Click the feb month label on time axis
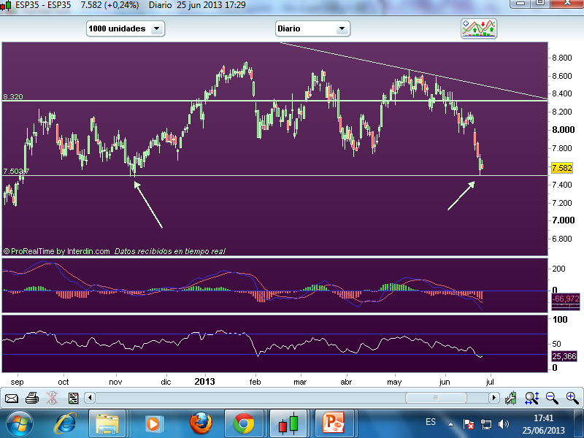 tap(255, 382)
